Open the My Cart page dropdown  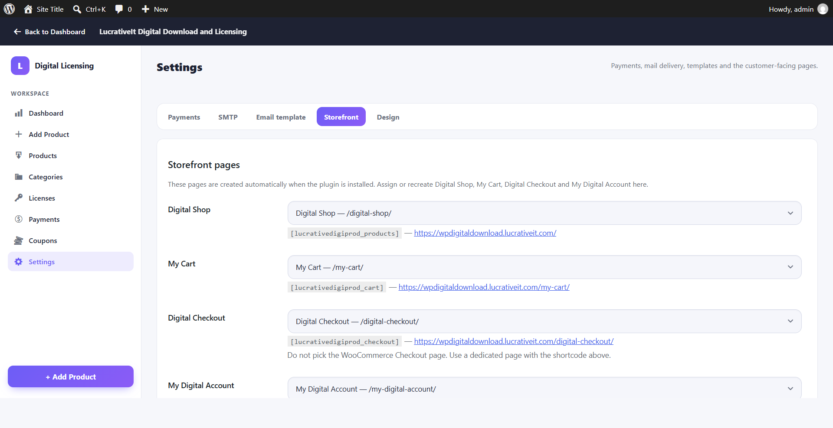pos(544,267)
